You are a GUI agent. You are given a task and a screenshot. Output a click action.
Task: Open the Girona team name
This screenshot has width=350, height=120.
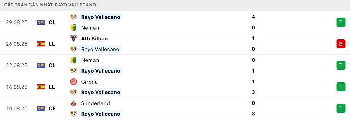pos(90,82)
